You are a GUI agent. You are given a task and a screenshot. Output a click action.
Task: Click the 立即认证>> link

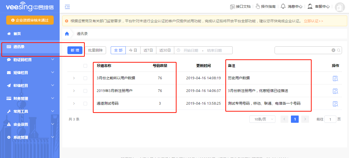point(313,21)
